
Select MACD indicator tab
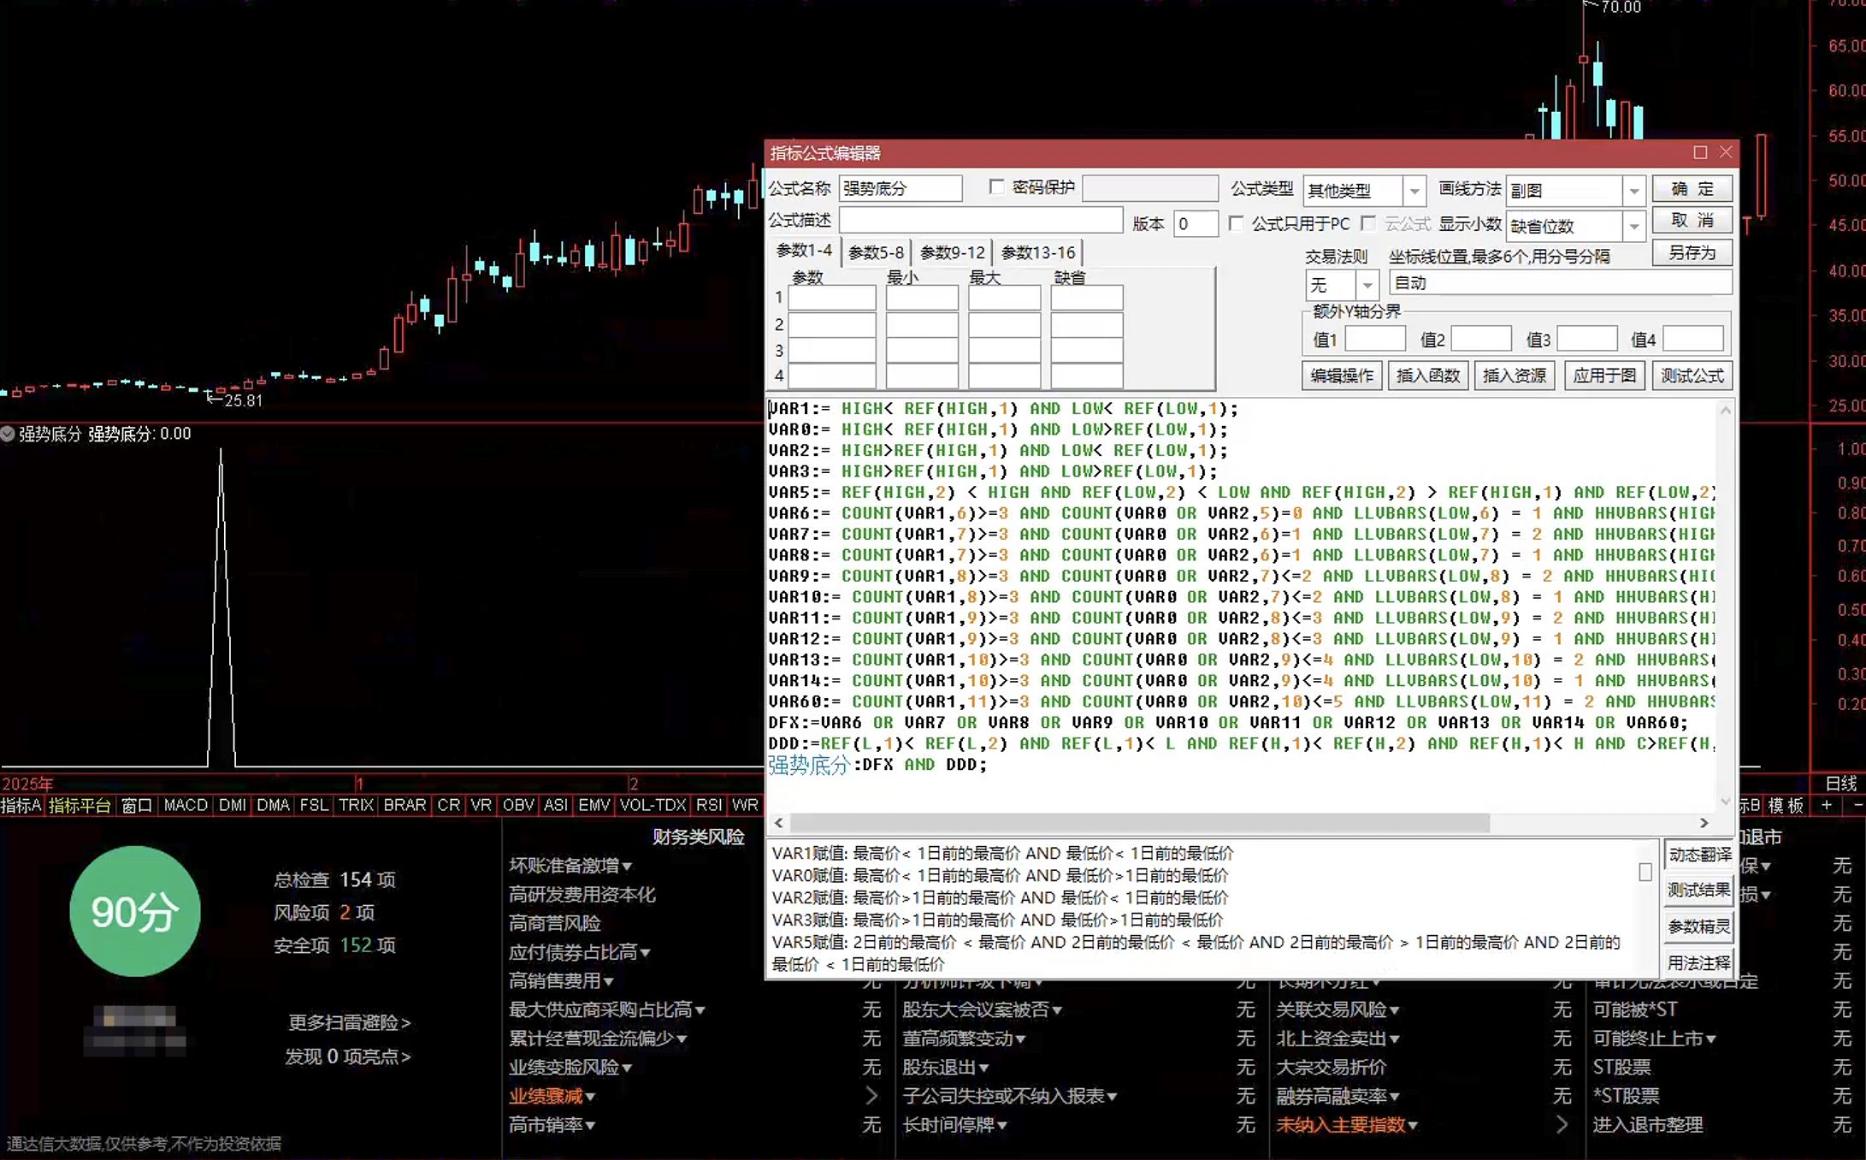[186, 805]
